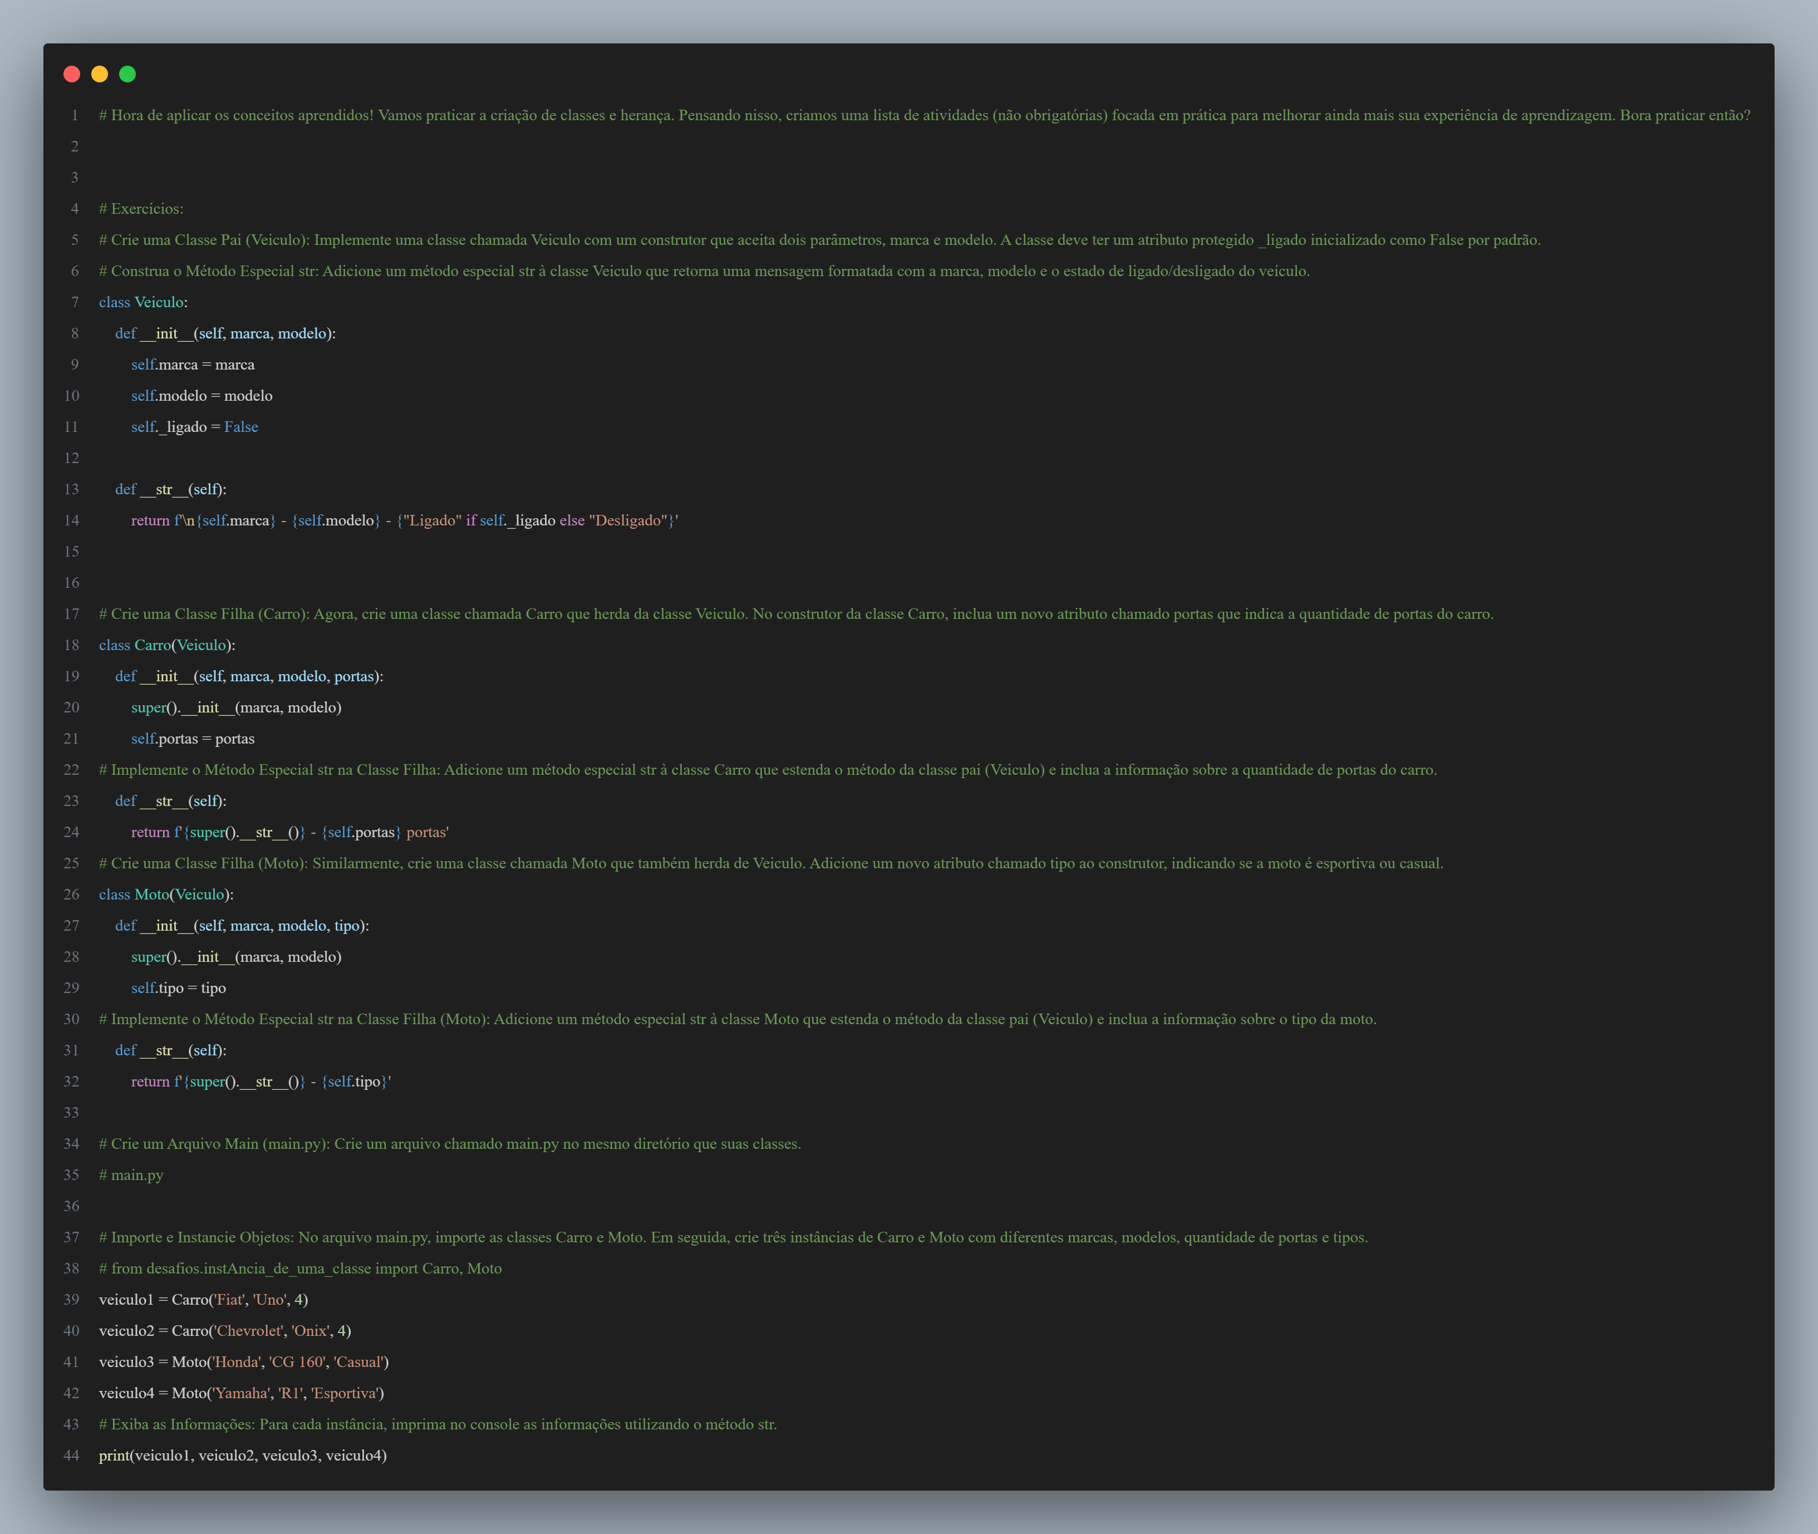Click the line 'self.modelo = modelo'

(x=202, y=396)
